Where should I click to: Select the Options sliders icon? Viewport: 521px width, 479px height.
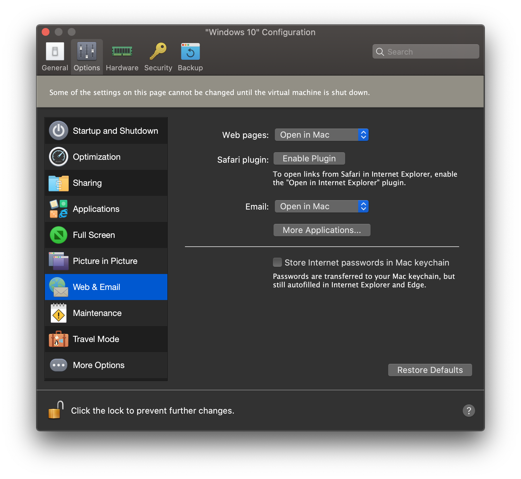pos(87,51)
